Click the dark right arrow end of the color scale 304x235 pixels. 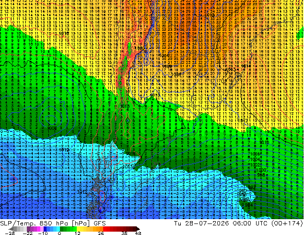138,229
